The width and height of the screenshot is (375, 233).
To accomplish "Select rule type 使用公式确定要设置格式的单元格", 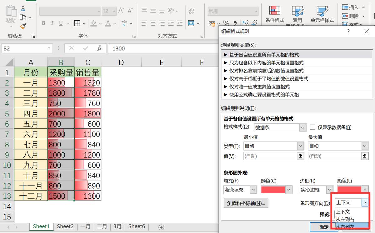I will (297, 94).
